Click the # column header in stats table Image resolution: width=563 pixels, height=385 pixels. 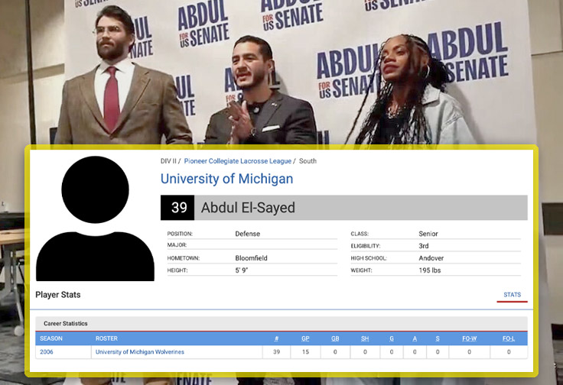click(x=276, y=338)
